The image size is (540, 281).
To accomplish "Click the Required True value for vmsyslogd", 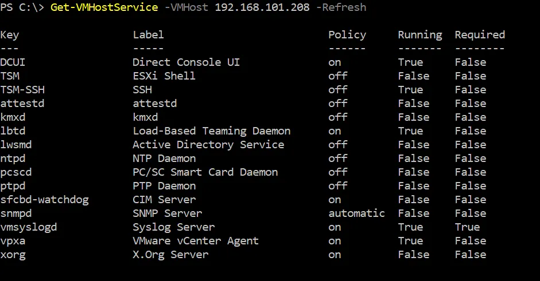I will [x=467, y=227].
